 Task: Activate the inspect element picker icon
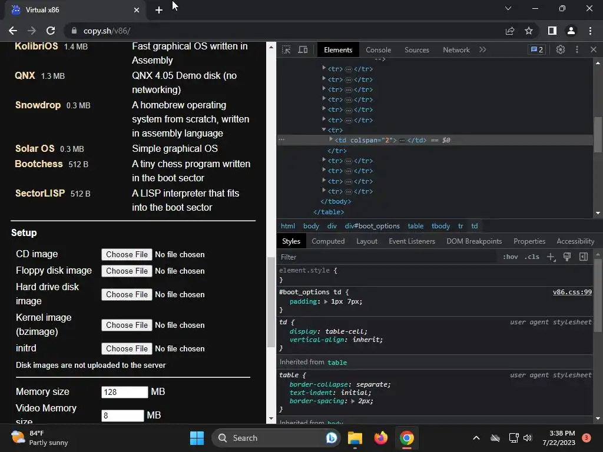(286, 49)
